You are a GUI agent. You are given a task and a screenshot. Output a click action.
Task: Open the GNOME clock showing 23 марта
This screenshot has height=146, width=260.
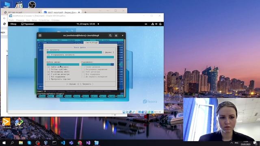pyautogui.click(x=86, y=24)
